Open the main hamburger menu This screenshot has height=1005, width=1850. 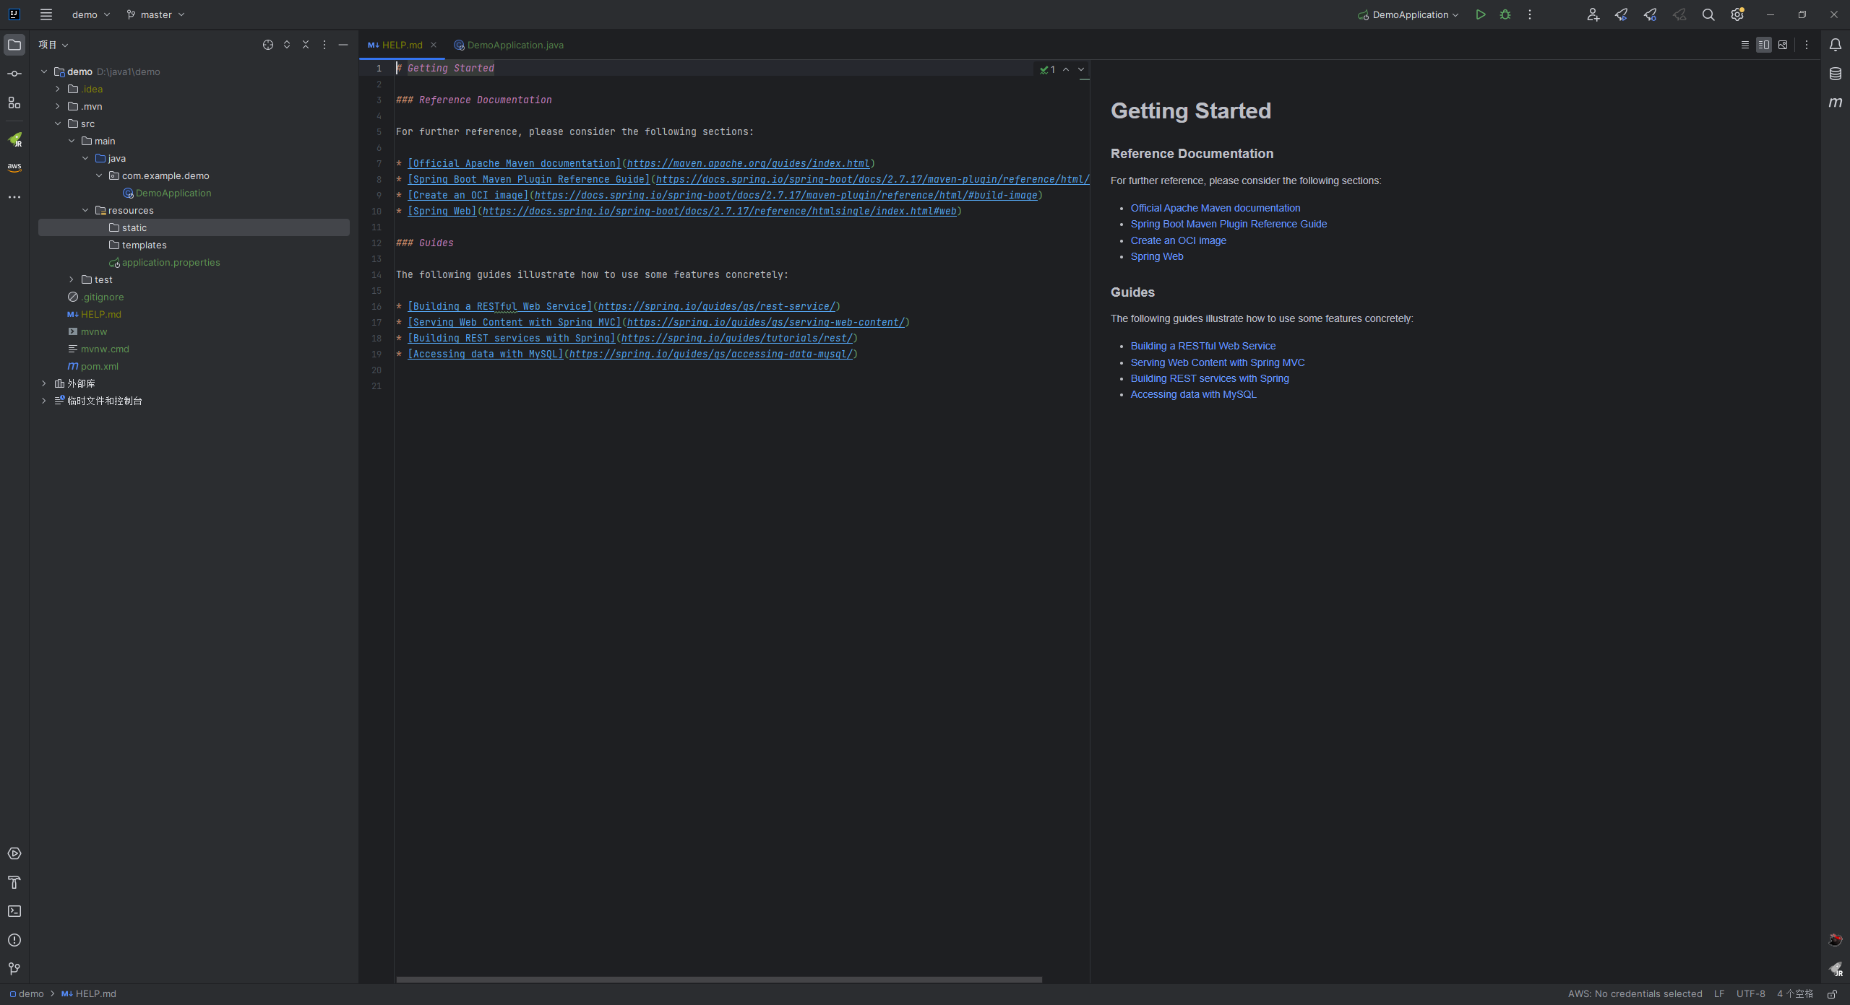[x=46, y=14]
